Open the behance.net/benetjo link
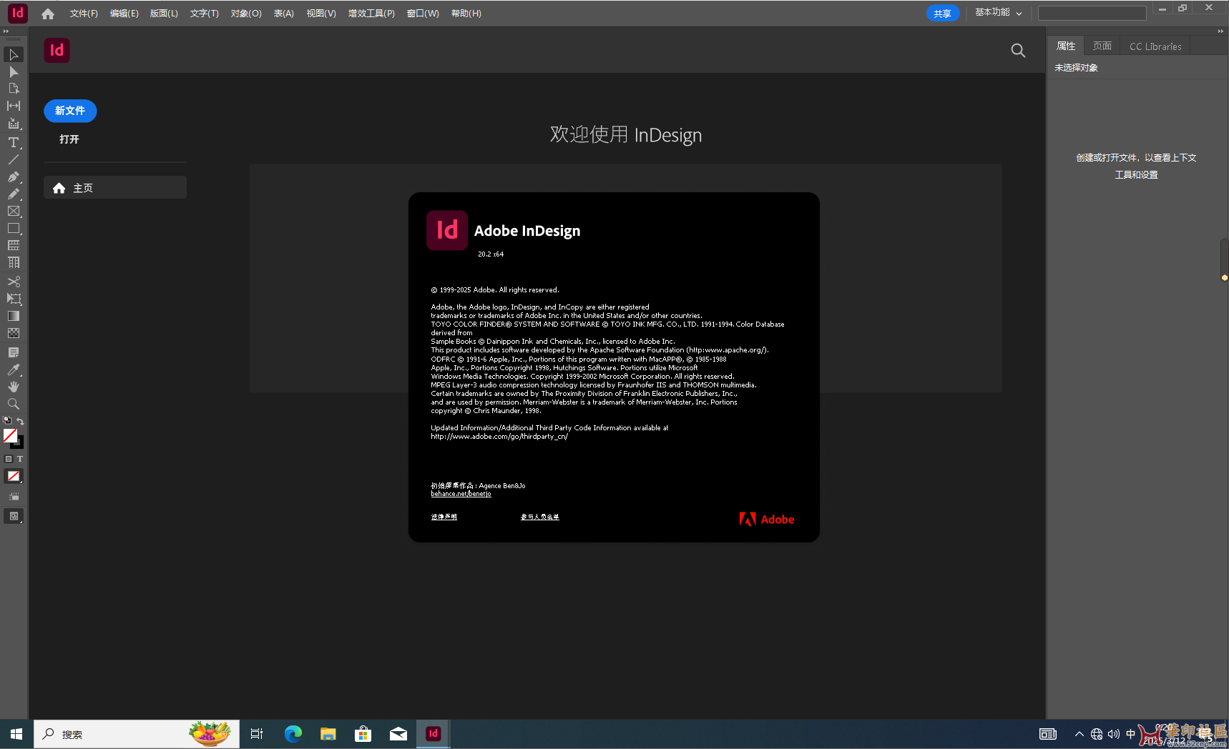 (461, 494)
